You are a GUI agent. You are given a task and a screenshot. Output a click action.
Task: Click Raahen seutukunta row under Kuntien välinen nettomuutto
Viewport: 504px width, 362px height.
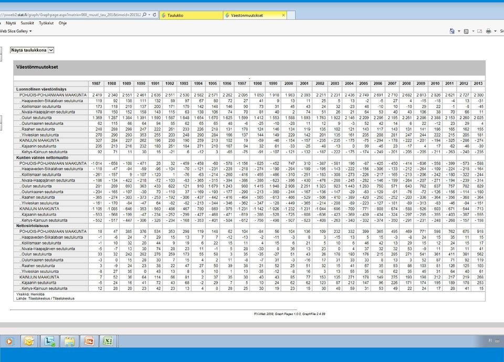(x=37, y=197)
